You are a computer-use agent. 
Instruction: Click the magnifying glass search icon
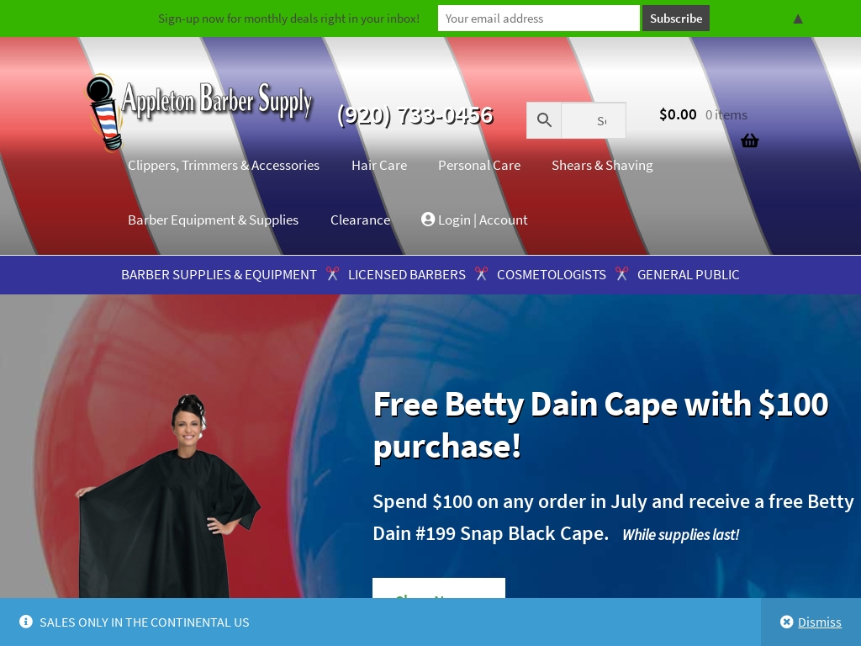[544, 119]
